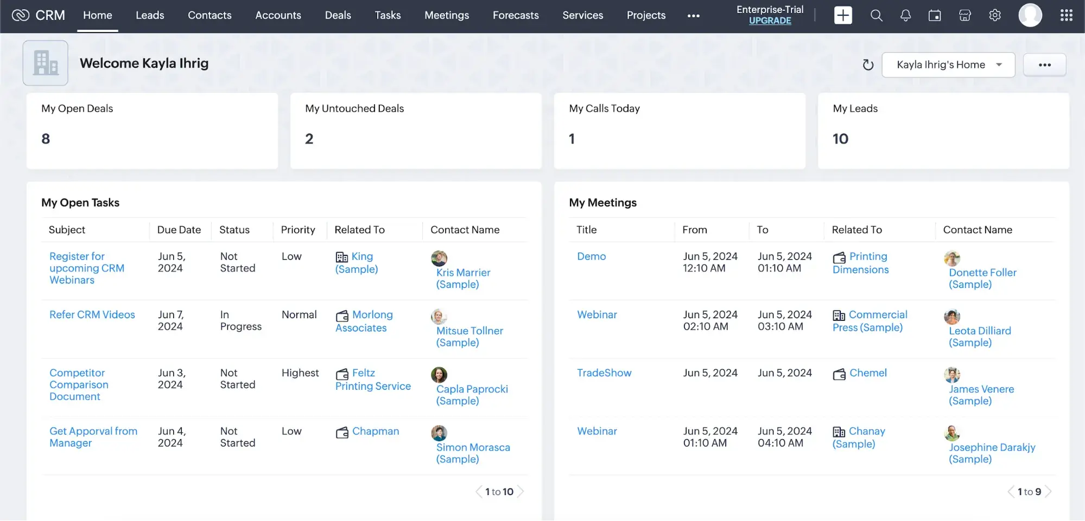The height and width of the screenshot is (521, 1085).
Task: Open the apps grid launcher icon
Action: (x=1066, y=16)
